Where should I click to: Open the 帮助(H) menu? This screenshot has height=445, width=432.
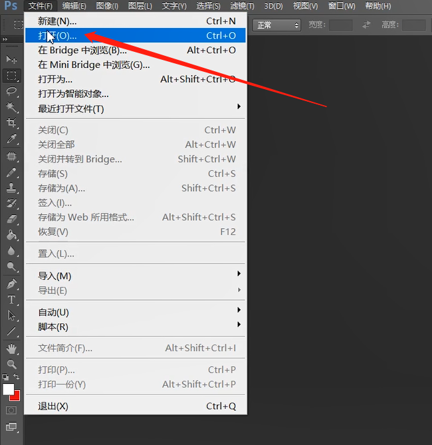(x=378, y=6)
